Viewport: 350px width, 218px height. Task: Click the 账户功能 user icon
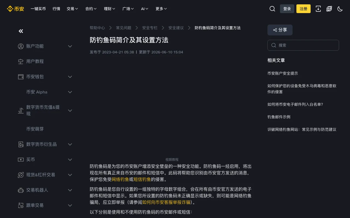pos(21,46)
